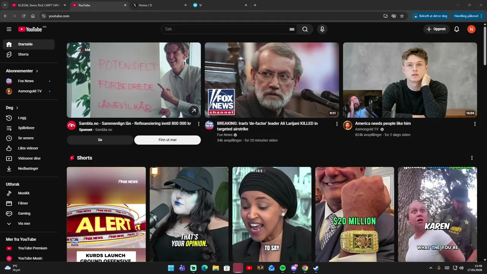Show hidden system tray icons

coord(431,268)
